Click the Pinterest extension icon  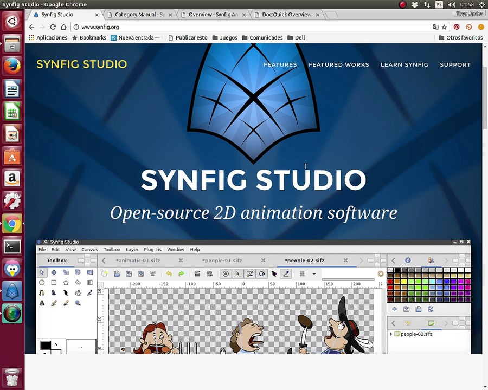(457, 27)
